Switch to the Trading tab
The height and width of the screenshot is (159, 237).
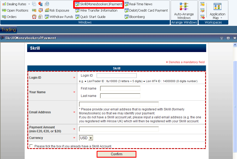tap(9, 30)
